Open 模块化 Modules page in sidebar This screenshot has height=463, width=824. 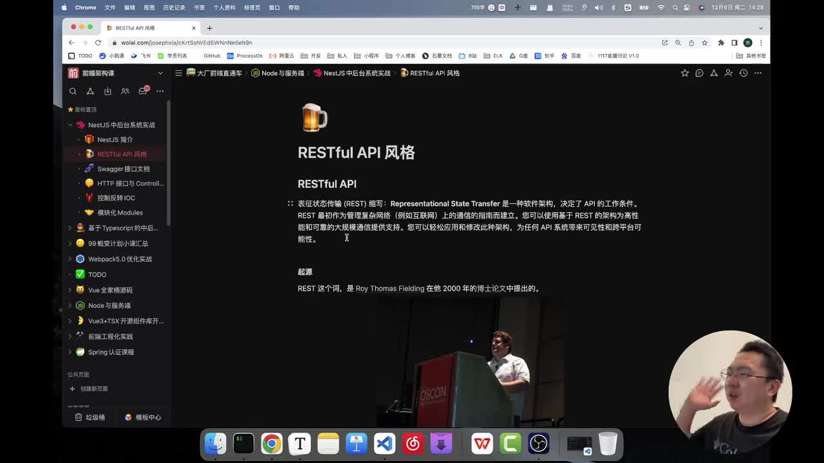tap(120, 213)
